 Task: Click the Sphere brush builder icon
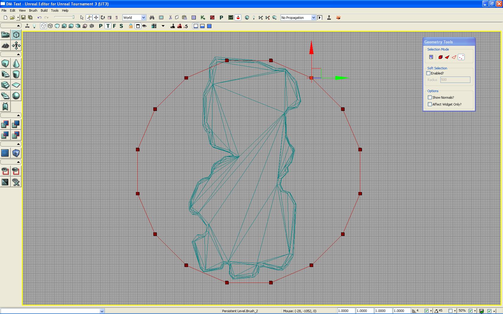[16, 96]
